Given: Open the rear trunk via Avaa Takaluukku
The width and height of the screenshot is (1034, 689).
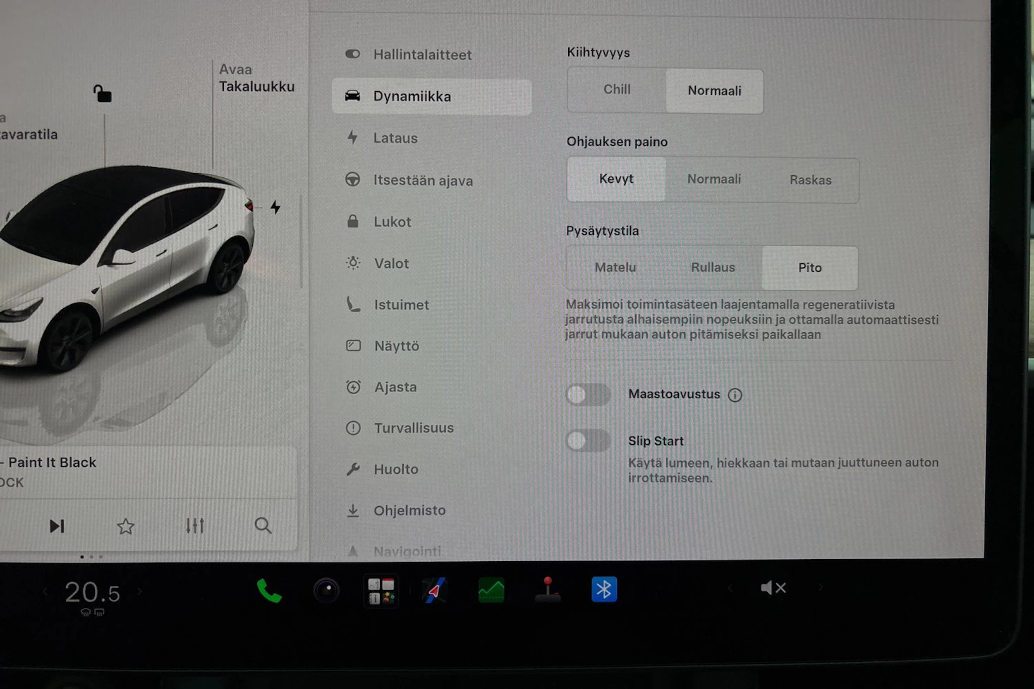Looking at the screenshot, I should (x=257, y=78).
